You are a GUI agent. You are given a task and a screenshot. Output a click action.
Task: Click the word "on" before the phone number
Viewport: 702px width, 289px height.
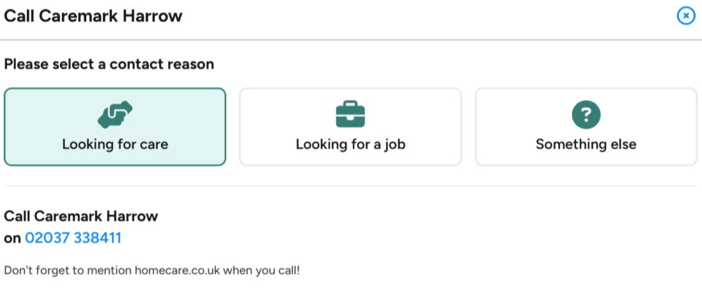pyautogui.click(x=13, y=239)
